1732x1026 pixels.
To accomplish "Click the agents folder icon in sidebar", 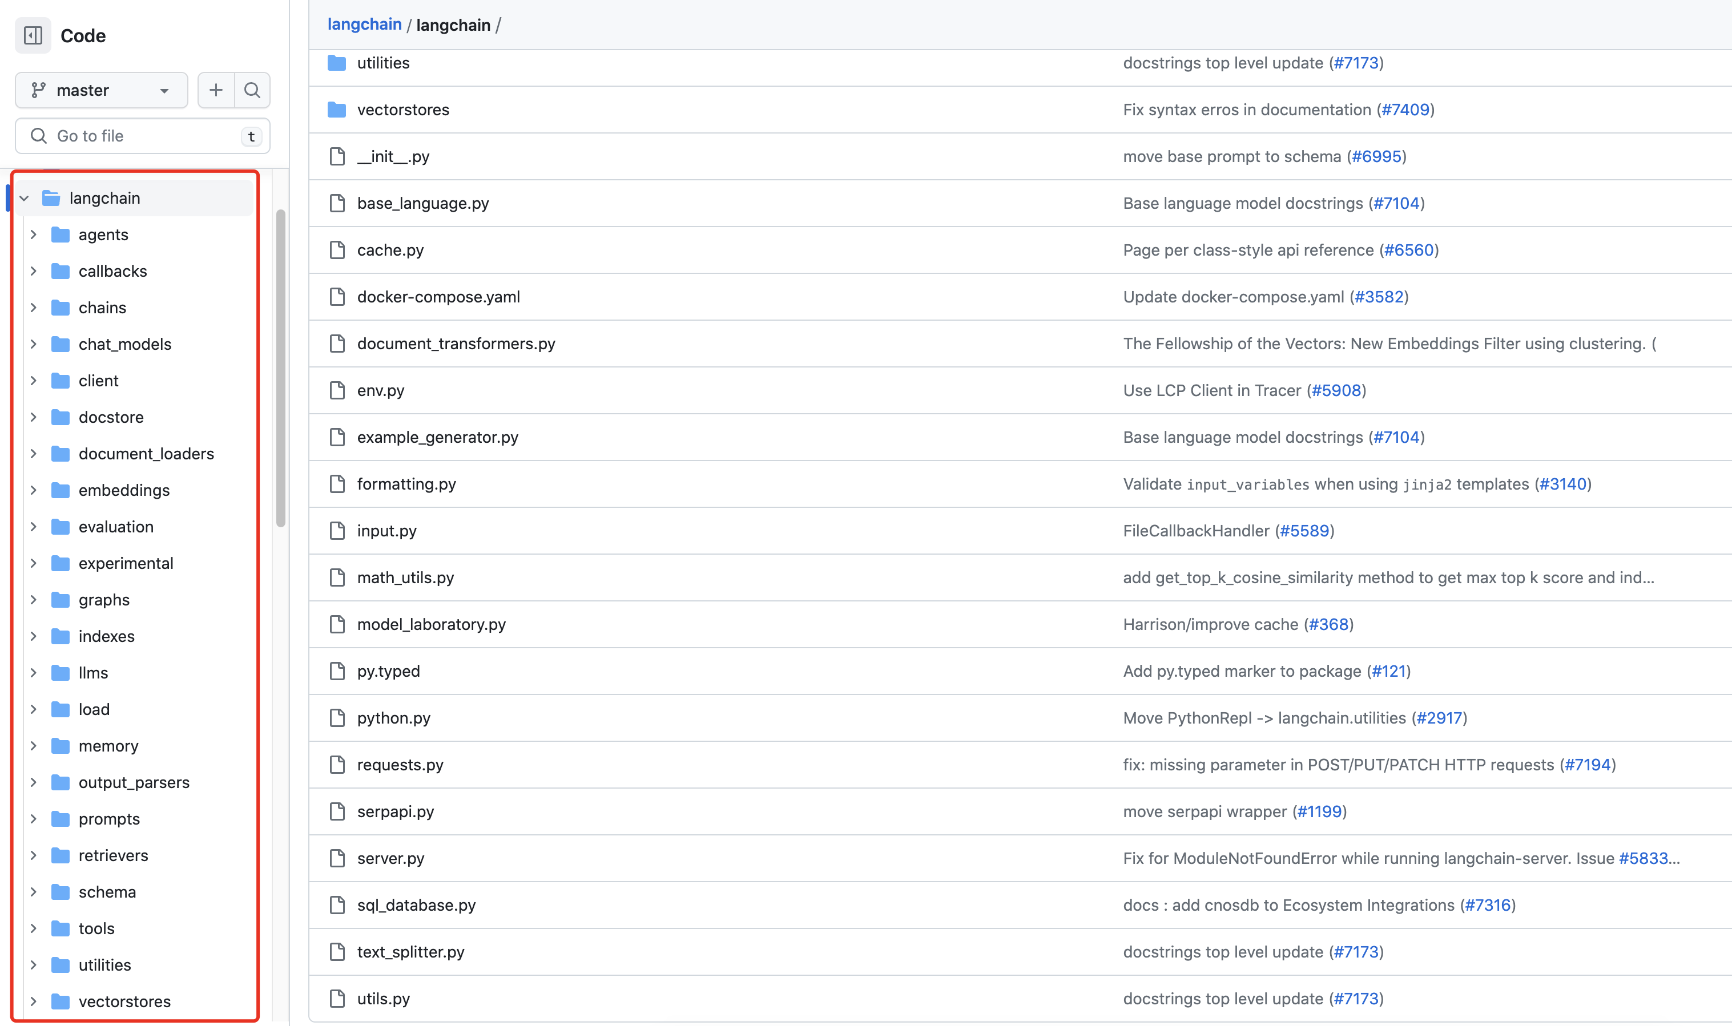I will pos(61,235).
